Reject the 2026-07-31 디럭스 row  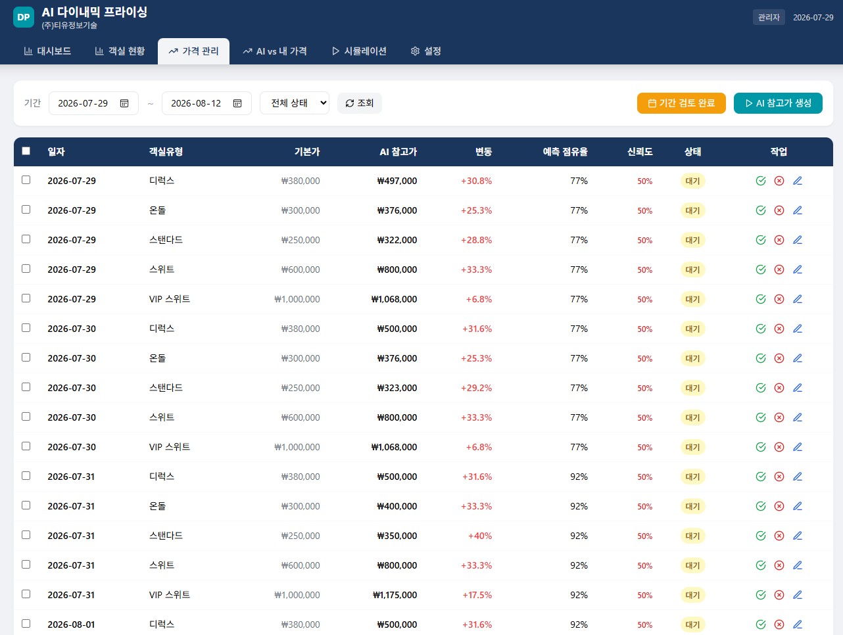tap(779, 477)
